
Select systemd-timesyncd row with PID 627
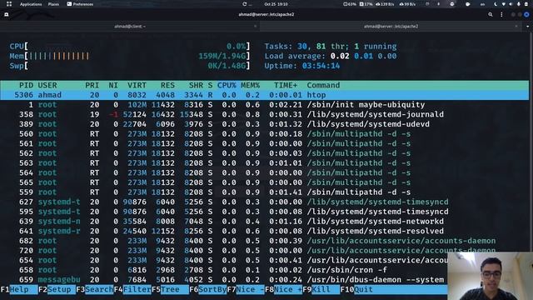pos(265,202)
